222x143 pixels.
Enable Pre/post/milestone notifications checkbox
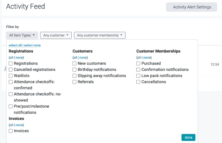11,106
